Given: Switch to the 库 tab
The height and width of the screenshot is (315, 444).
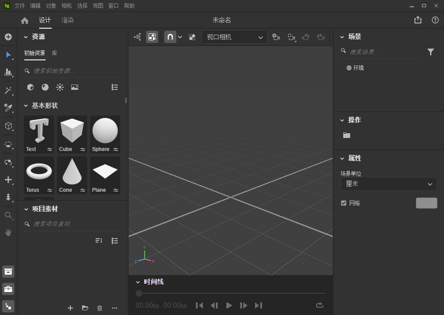Looking at the screenshot, I should click(x=55, y=53).
